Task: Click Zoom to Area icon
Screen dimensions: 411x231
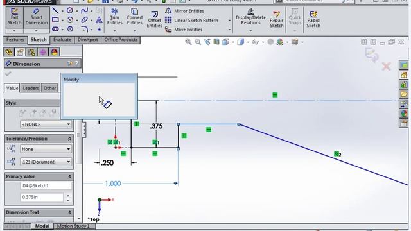Action: click(198, 42)
